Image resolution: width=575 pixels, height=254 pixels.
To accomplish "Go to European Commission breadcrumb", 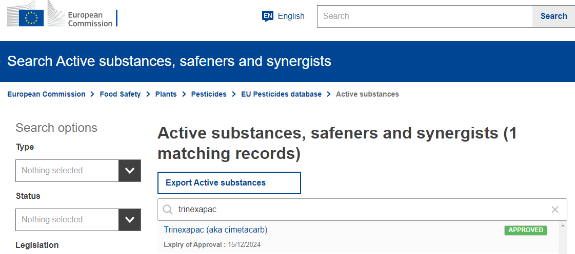I will (46, 94).
